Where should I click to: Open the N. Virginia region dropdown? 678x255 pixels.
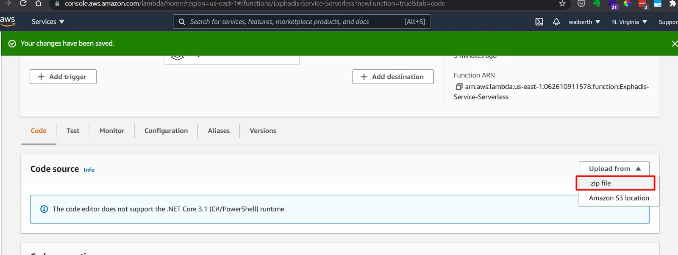pyautogui.click(x=629, y=22)
